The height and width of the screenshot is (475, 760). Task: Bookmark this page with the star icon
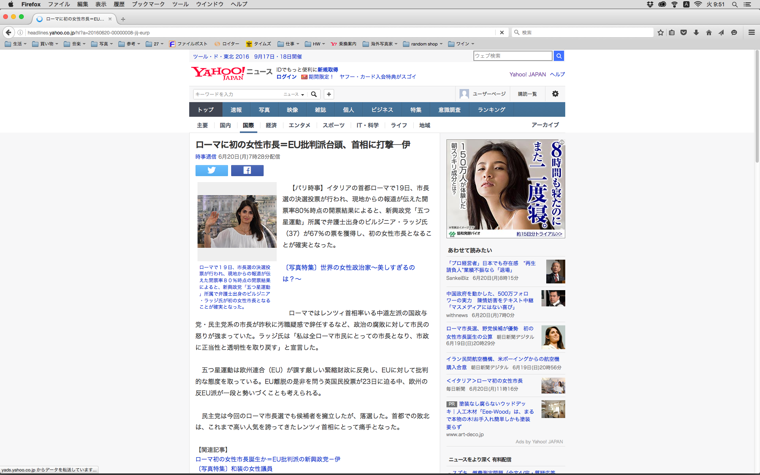(660, 32)
